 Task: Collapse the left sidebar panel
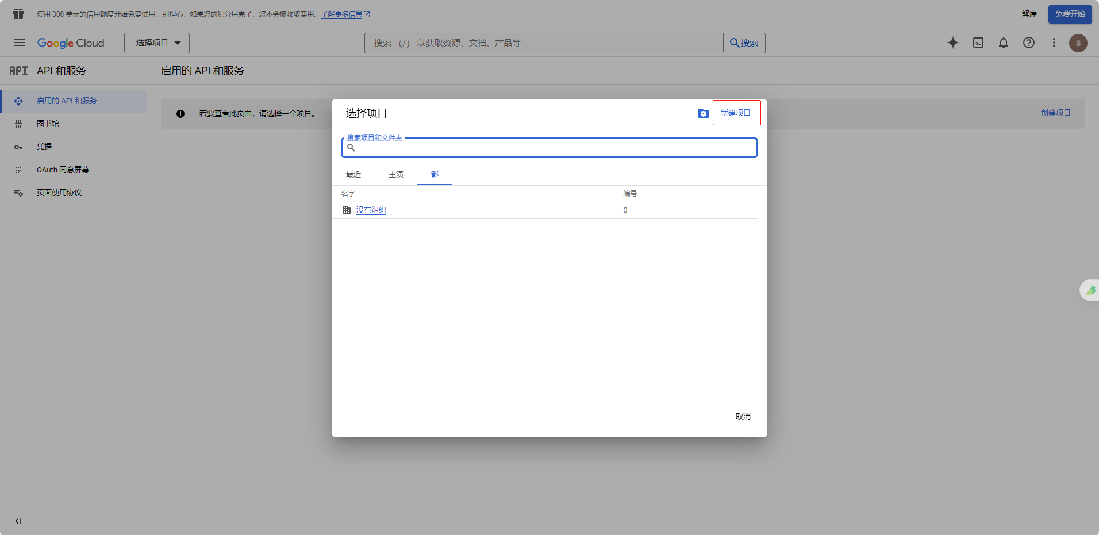(x=18, y=521)
